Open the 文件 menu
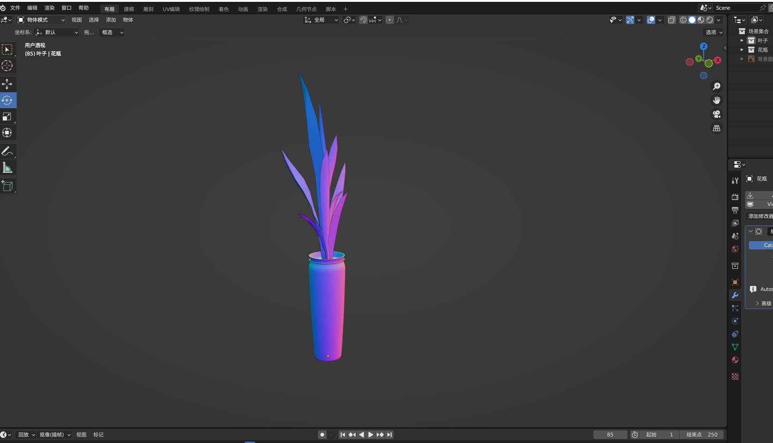This screenshot has height=443, width=773. (15, 8)
